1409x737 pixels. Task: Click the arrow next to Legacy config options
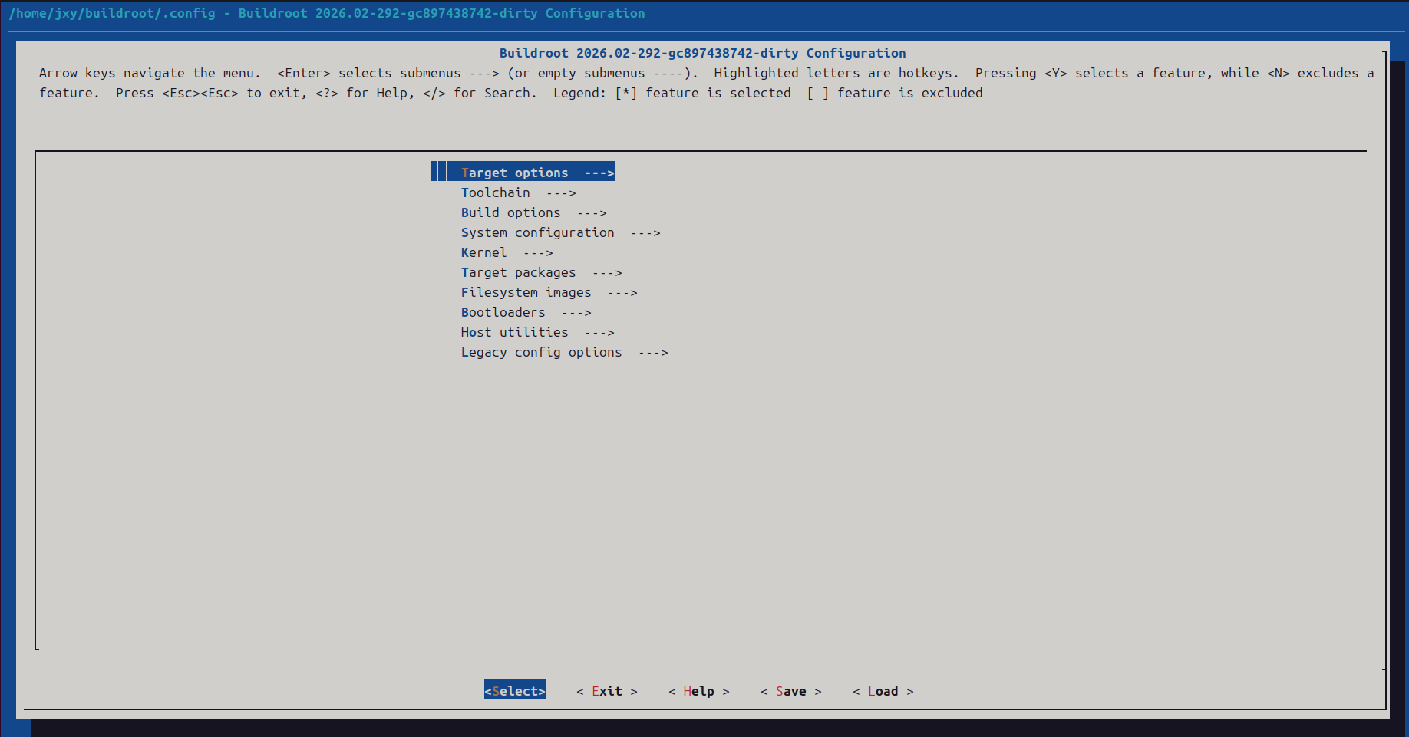tap(653, 352)
